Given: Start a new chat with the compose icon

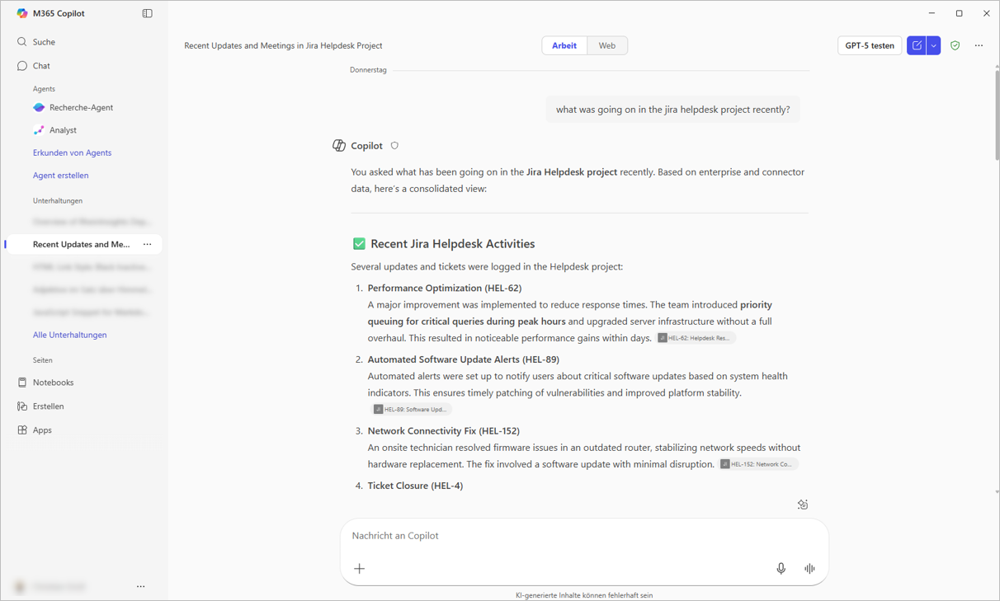Looking at the screenshot, I should (x=916, y=46).
